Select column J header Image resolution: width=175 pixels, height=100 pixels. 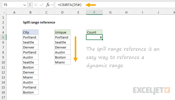pyautogui.click(x=158, y=12)
